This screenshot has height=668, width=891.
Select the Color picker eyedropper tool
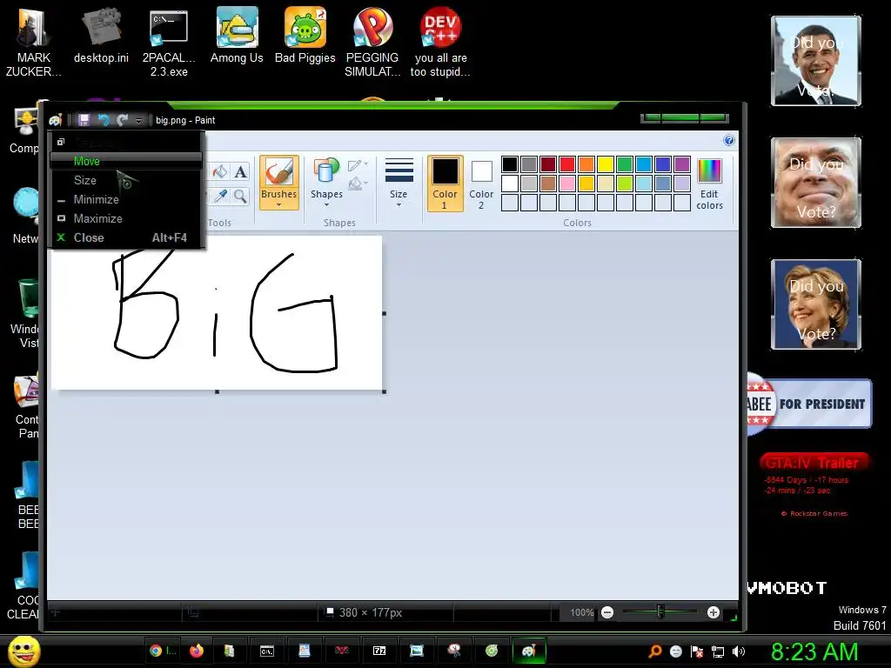pos(220,196)
